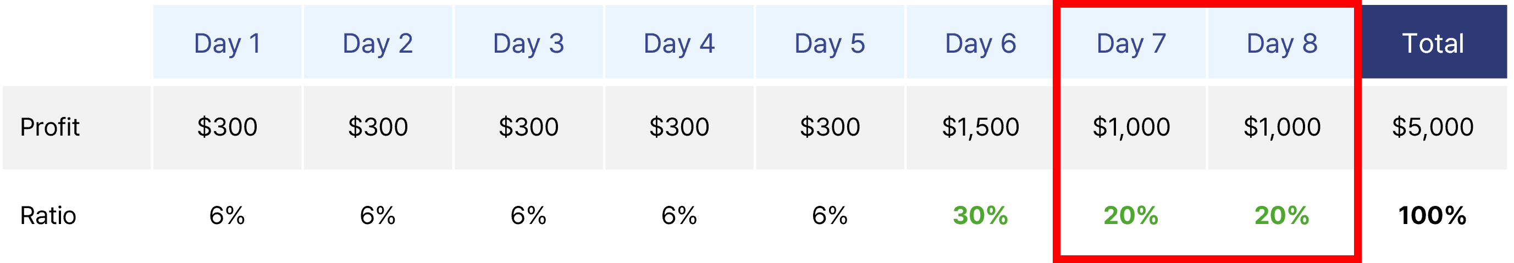Click the green 30% ratio value
This screenshot has height=263, width=1514.
[980, 215]
